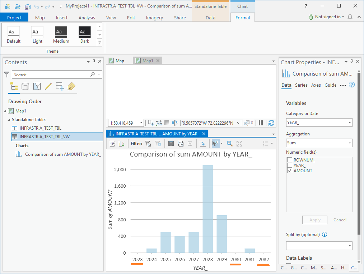Switch to the Series tab
Image resolution: width=364 pixels, height=274 pixels.
301,85
